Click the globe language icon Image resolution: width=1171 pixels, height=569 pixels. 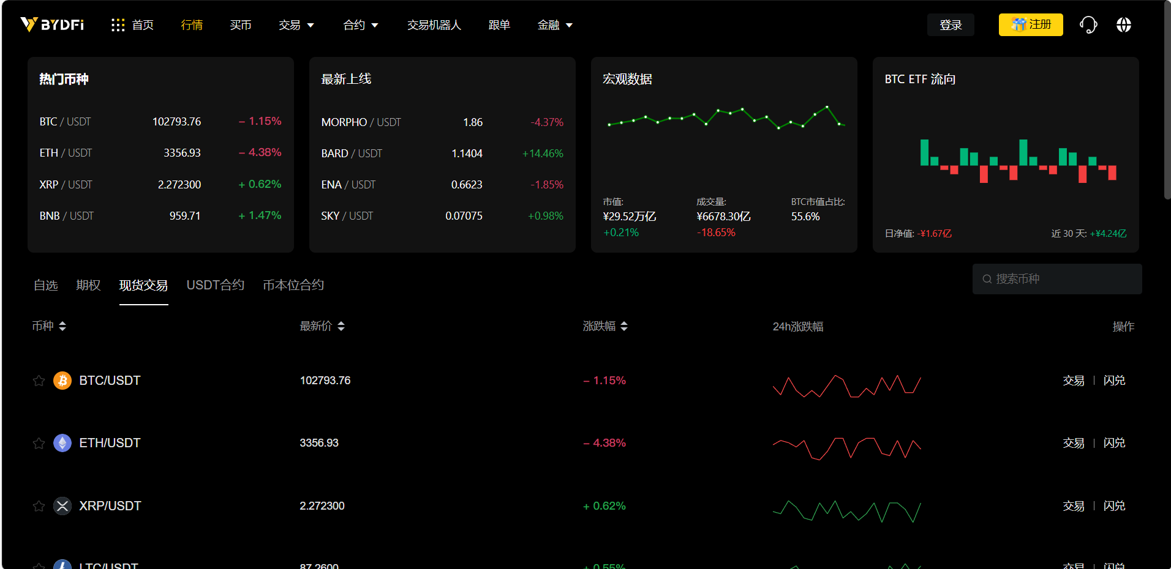pyautogui.click(x=1123, y=25)
